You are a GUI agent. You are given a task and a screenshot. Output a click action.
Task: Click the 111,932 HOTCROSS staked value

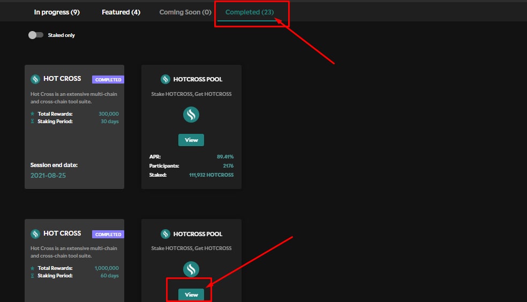coord(211,175)
